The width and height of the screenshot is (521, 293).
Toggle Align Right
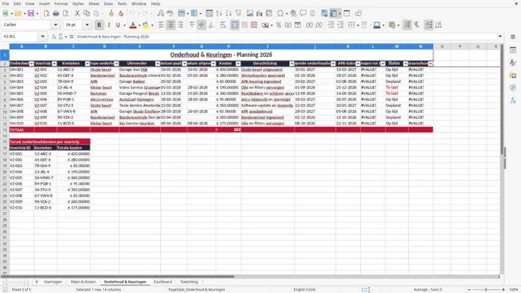181,25
